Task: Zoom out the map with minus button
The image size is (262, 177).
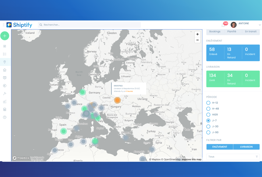Action: pyautogui.click(x=197, y=40)
